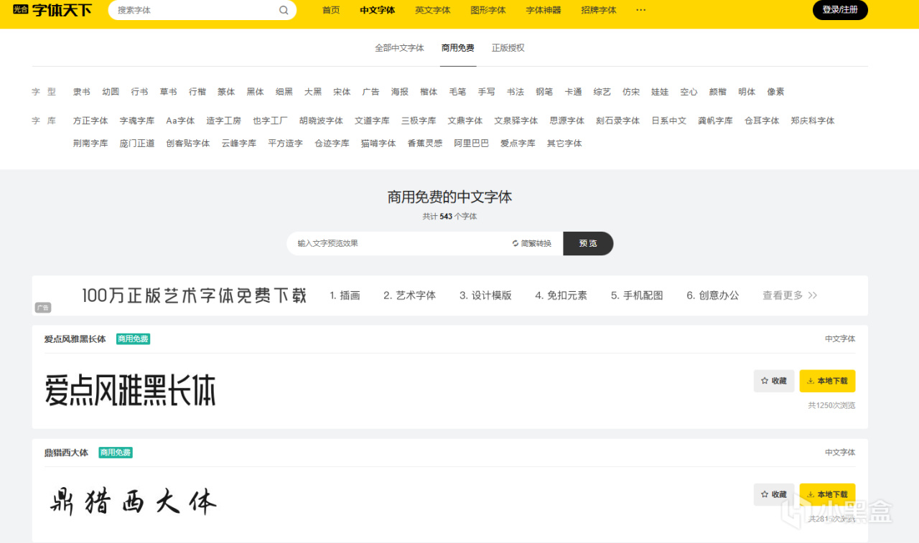Open ad link 1. 插画

tap(345, 296)
